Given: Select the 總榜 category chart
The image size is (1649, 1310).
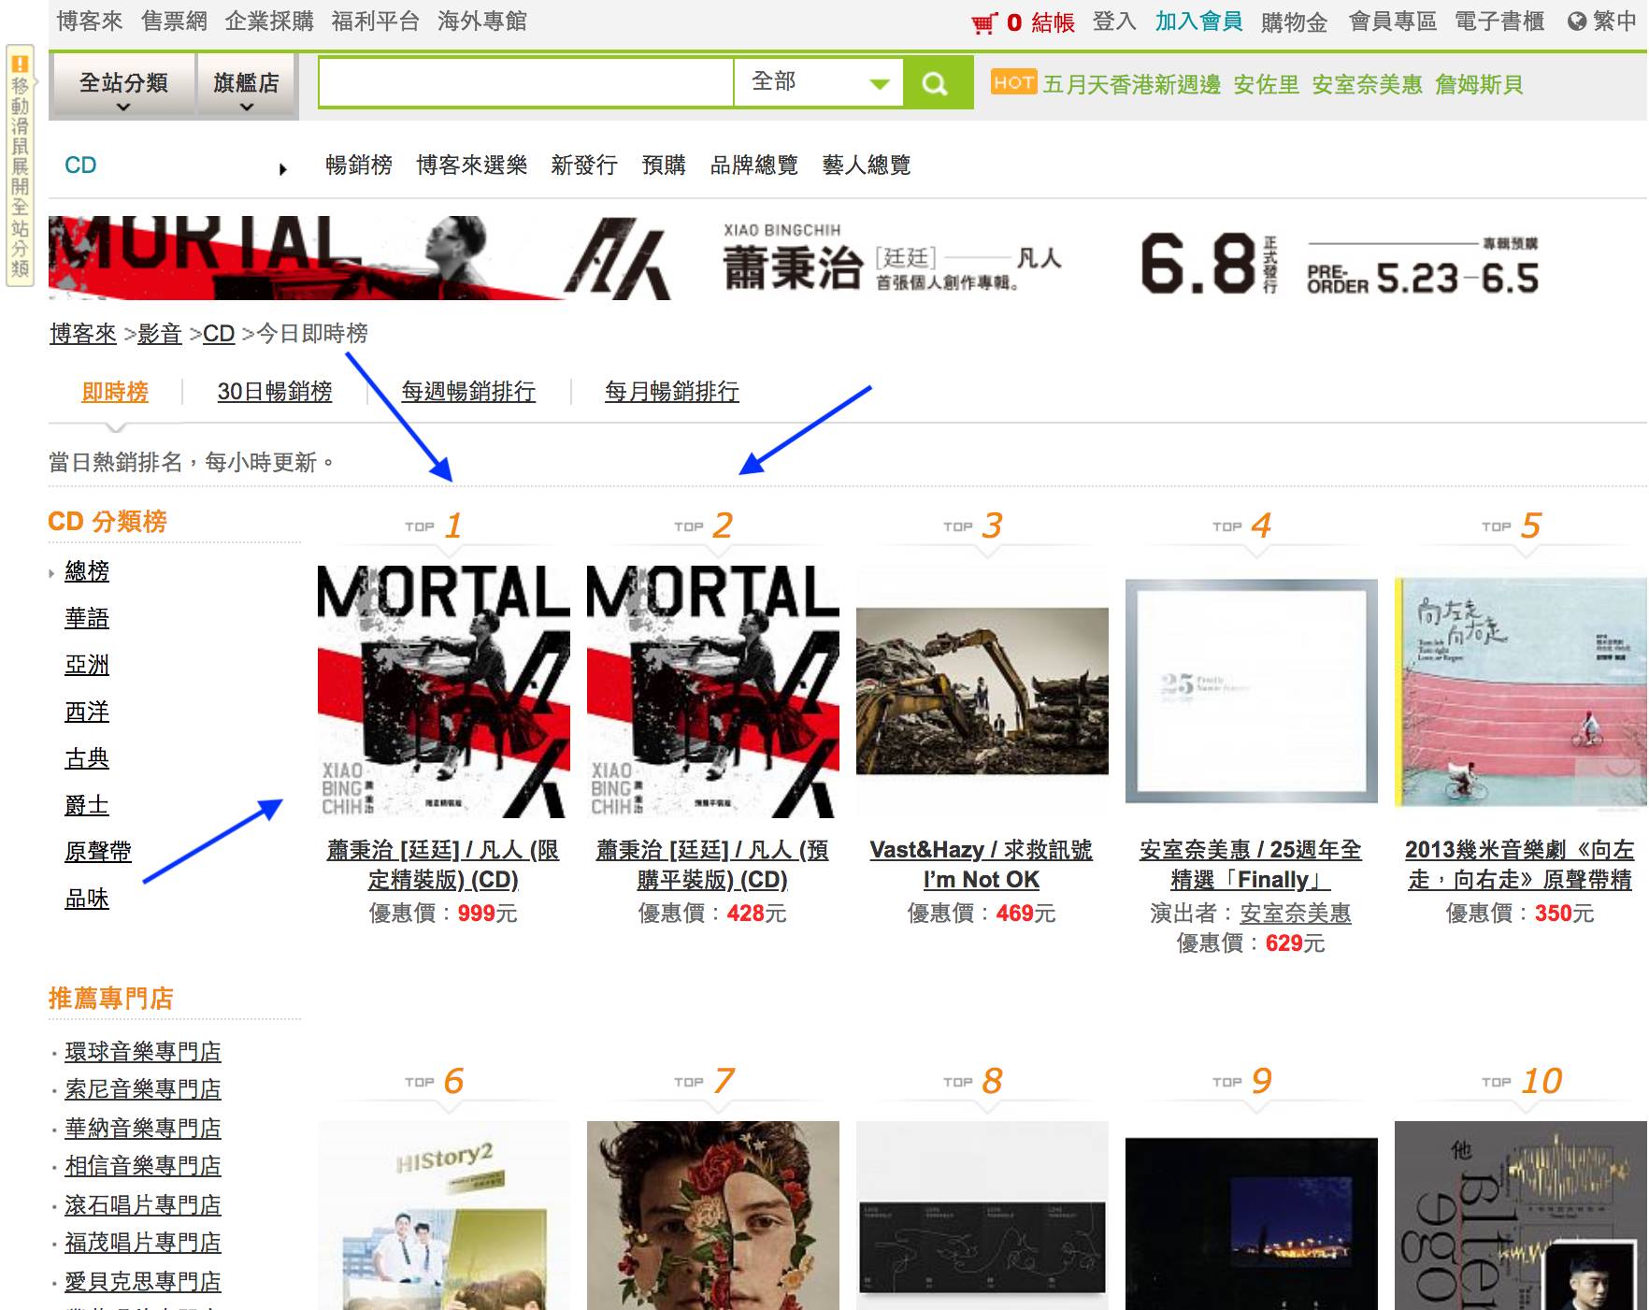Looking at the screenshot, I should 87,571.
